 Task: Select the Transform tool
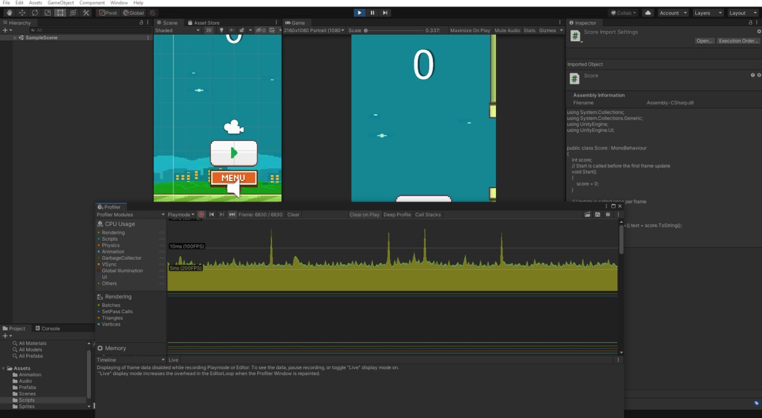click(x=73, y=13)
